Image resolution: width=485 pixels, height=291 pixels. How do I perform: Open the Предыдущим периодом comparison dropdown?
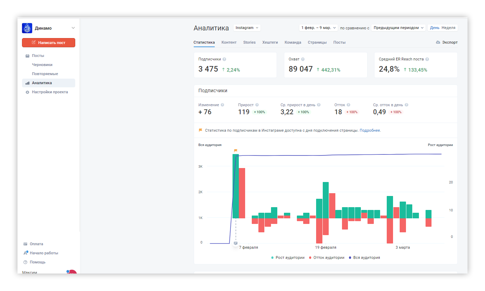pos(398,28)
